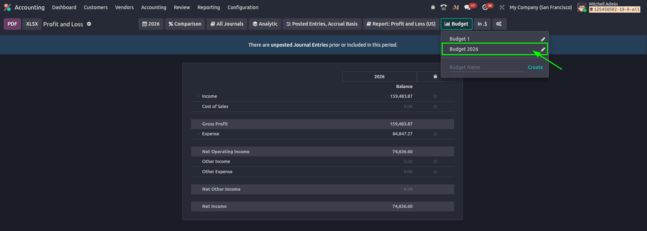Open the Analytic filter dropdown
This screenshot has width=647, height=231.
[x=265, y=24]
